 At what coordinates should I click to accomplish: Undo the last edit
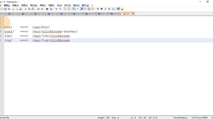pos(38,9)
